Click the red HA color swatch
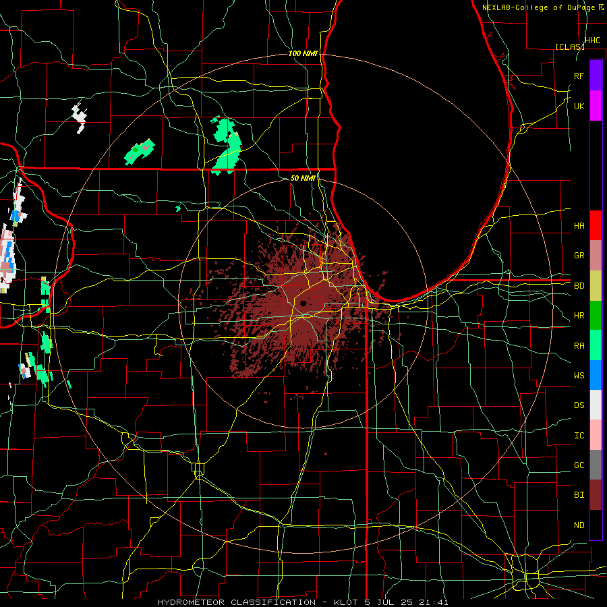The width and height of the screenshot is (607, 607). [x=596, y=225]
